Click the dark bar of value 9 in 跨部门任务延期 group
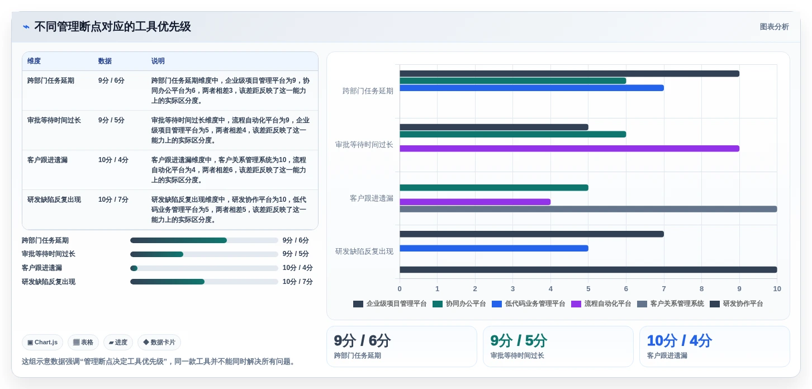 [x=569, y=74]
